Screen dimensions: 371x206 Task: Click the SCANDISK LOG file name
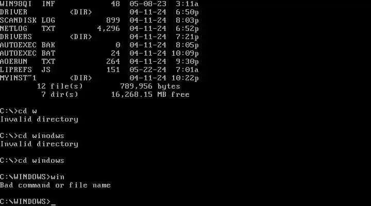(27, 20)
